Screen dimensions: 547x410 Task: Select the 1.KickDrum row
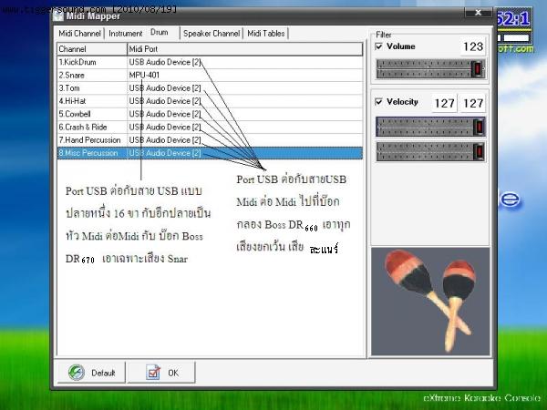(210, 62)
